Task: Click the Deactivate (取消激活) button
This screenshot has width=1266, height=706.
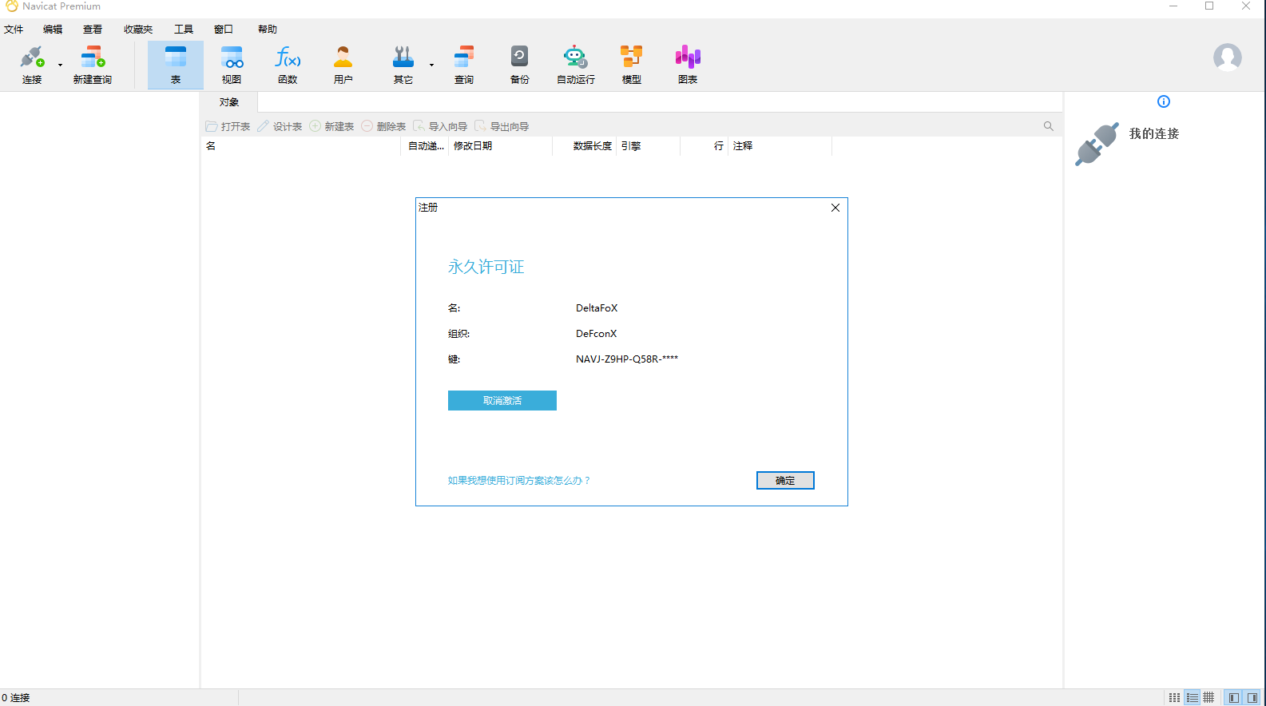Action: pyautogui.click(x=502, y=401)
